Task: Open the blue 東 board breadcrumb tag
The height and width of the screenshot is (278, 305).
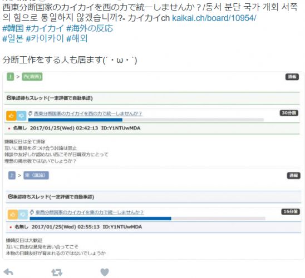Action: click(36, 176)
